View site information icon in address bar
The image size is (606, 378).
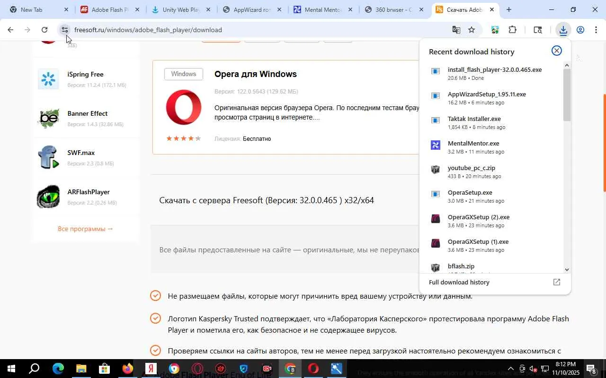tap(65, 30)
